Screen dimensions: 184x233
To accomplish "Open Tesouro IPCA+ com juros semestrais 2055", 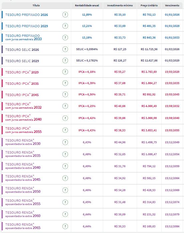I will (24, 130).
